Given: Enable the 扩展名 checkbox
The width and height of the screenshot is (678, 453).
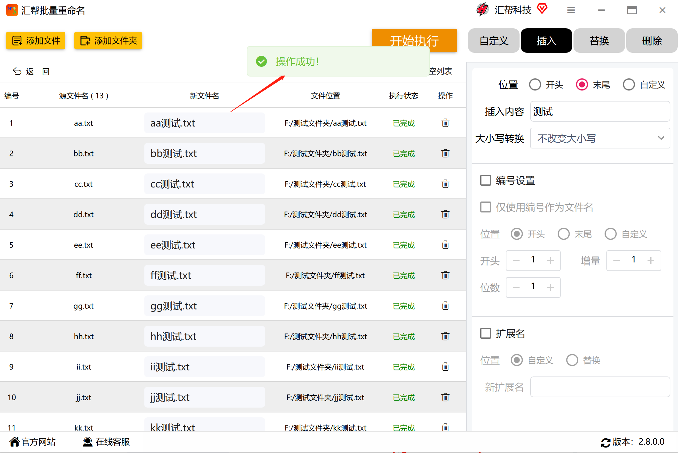Looking at the screenshot, I should tap(486, 333).
